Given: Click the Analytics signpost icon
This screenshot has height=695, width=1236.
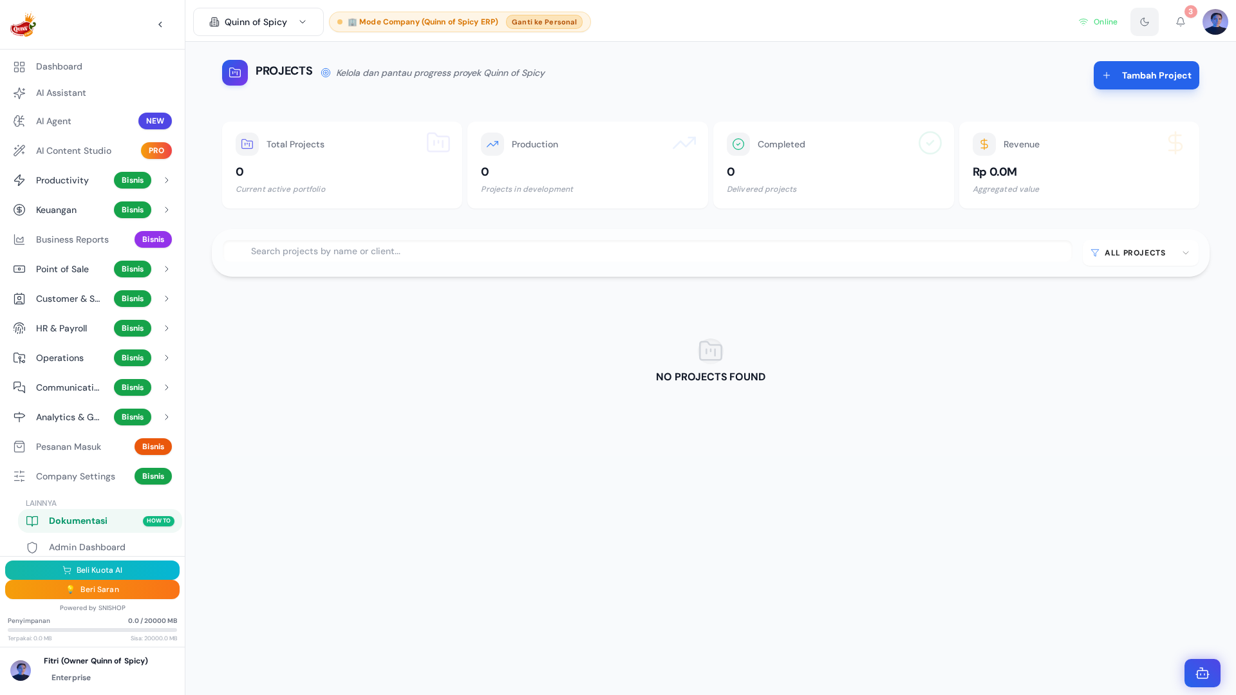Looking at the screenshot, I should (x=19, y=417).
